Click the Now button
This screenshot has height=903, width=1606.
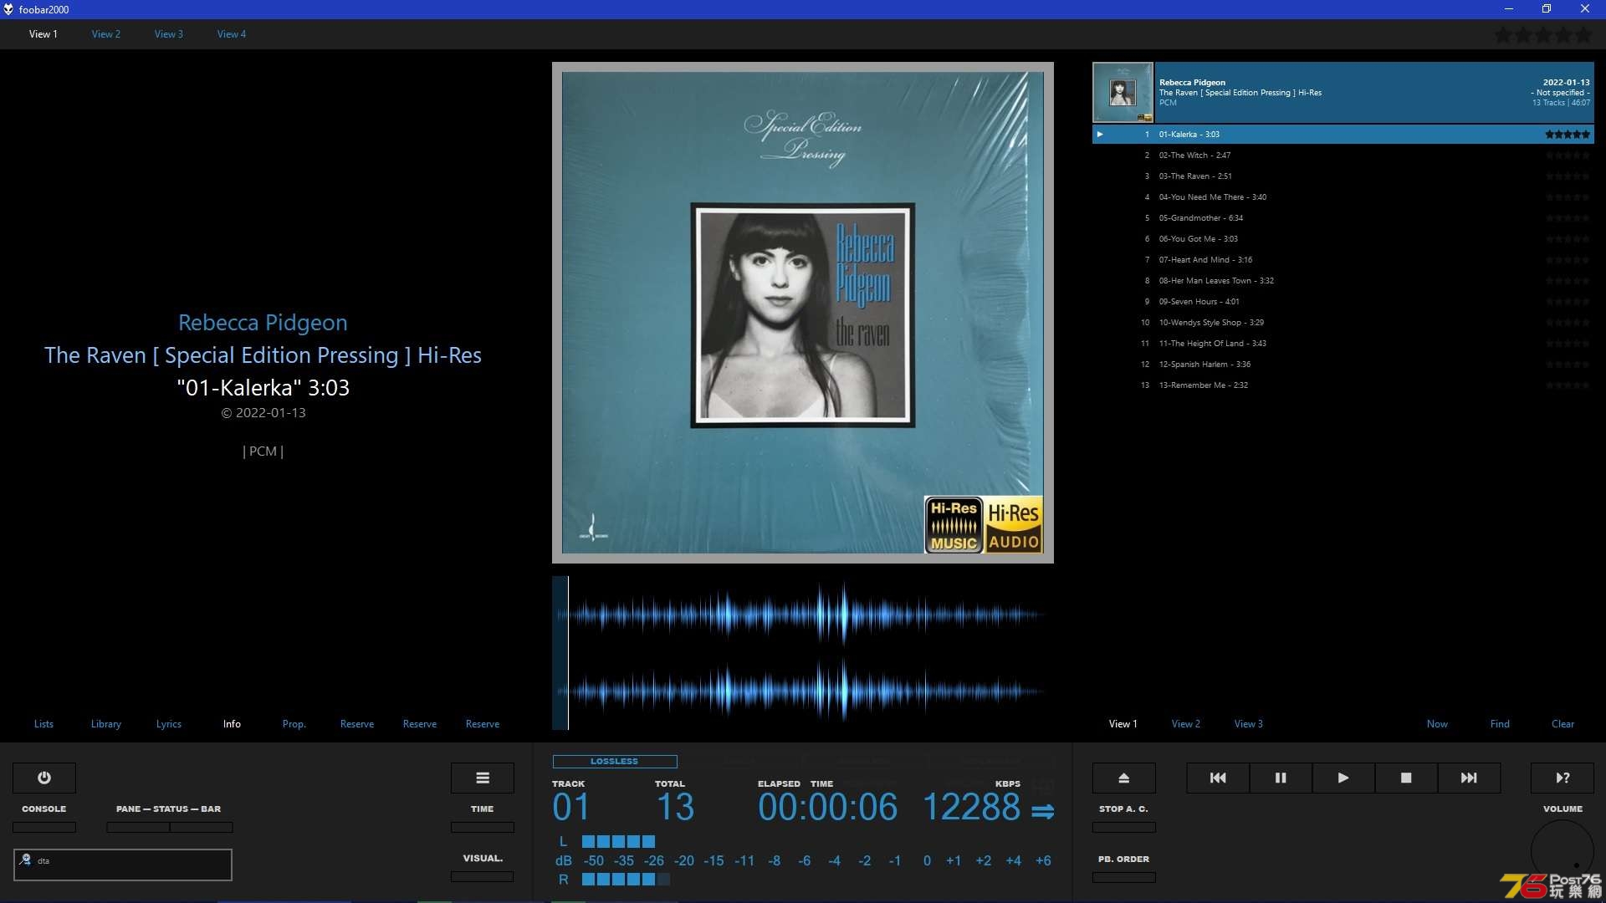pyautogui.click(x=1437, y=724)
